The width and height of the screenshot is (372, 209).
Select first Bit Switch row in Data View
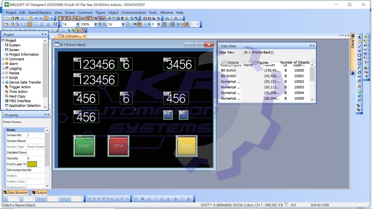pyautogui.click(x=229, y=70)
